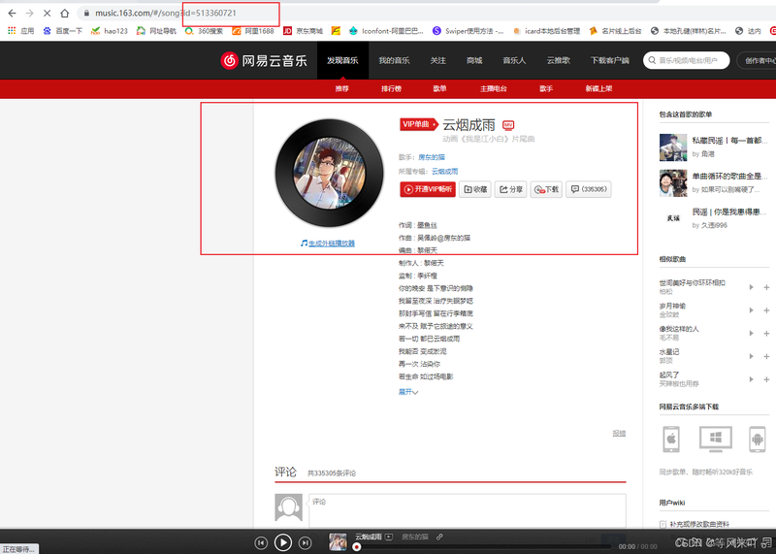Open the Iconfont-阿里巴巴 bookmark
The image size is (776, 554).
click(x=386, y=31)
